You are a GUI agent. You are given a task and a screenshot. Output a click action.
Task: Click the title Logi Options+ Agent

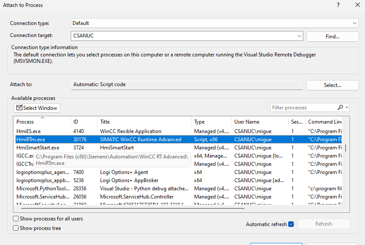point(124,172)
